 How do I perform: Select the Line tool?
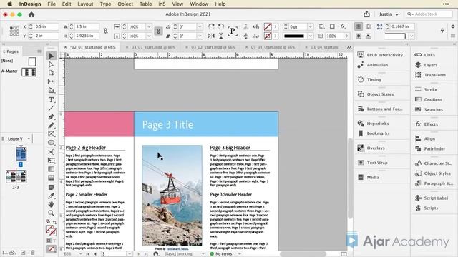51,108
